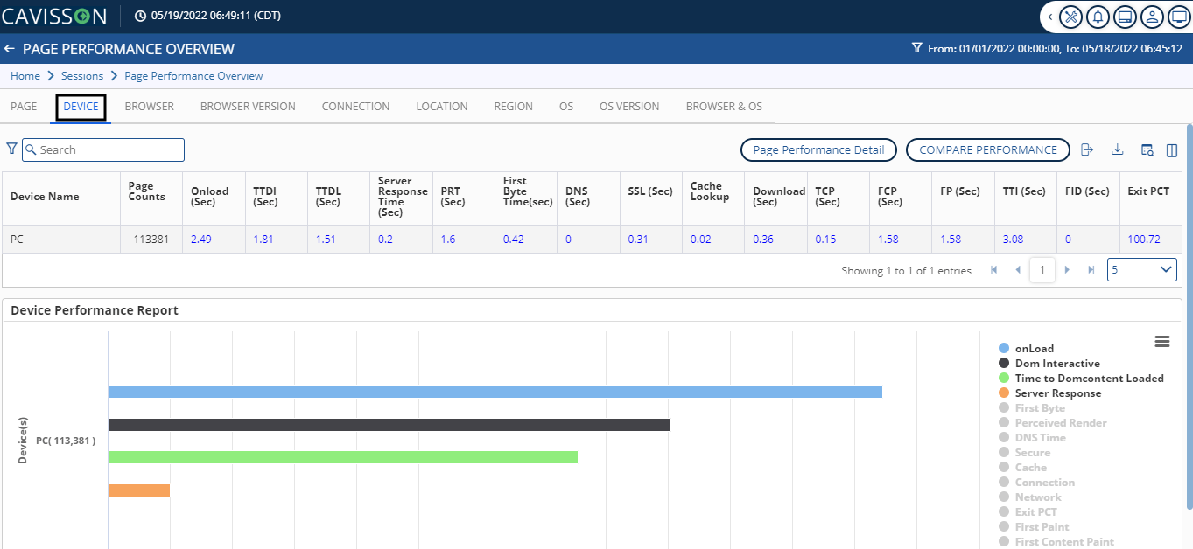The image size is (1193, 549).
Task: Click the dashboard panel icon in top bar
Action: pyautogui.click(x=1126, y=17)
